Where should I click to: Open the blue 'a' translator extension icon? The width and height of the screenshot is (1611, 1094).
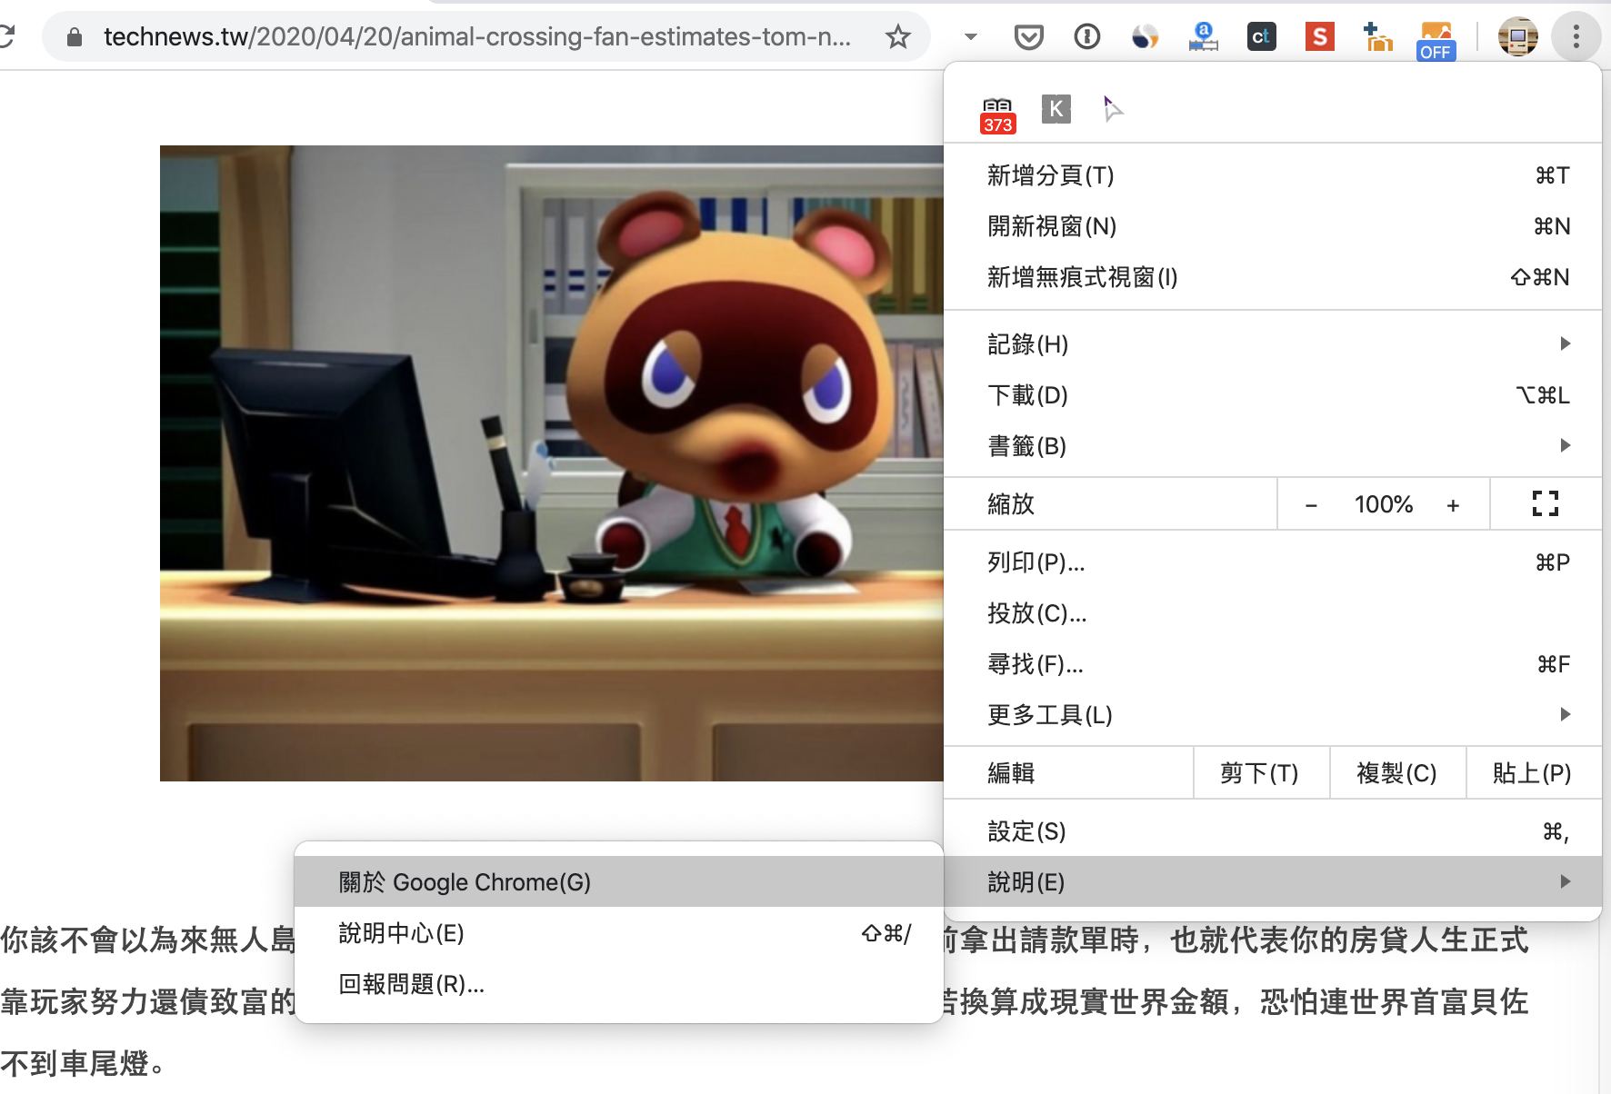pyautogui.click(x=1203, y=37)
